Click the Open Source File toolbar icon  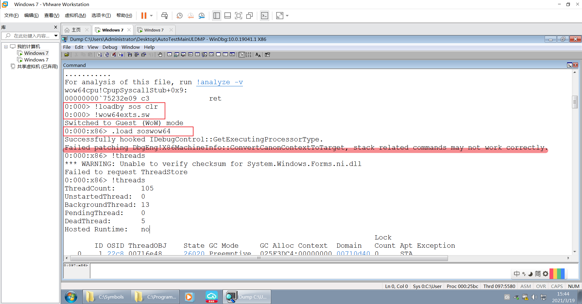(x=67, y=55)
